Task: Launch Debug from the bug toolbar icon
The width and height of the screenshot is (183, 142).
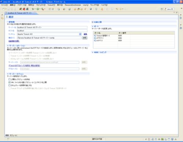Action: pyautogui.click(x=33, y=9)
